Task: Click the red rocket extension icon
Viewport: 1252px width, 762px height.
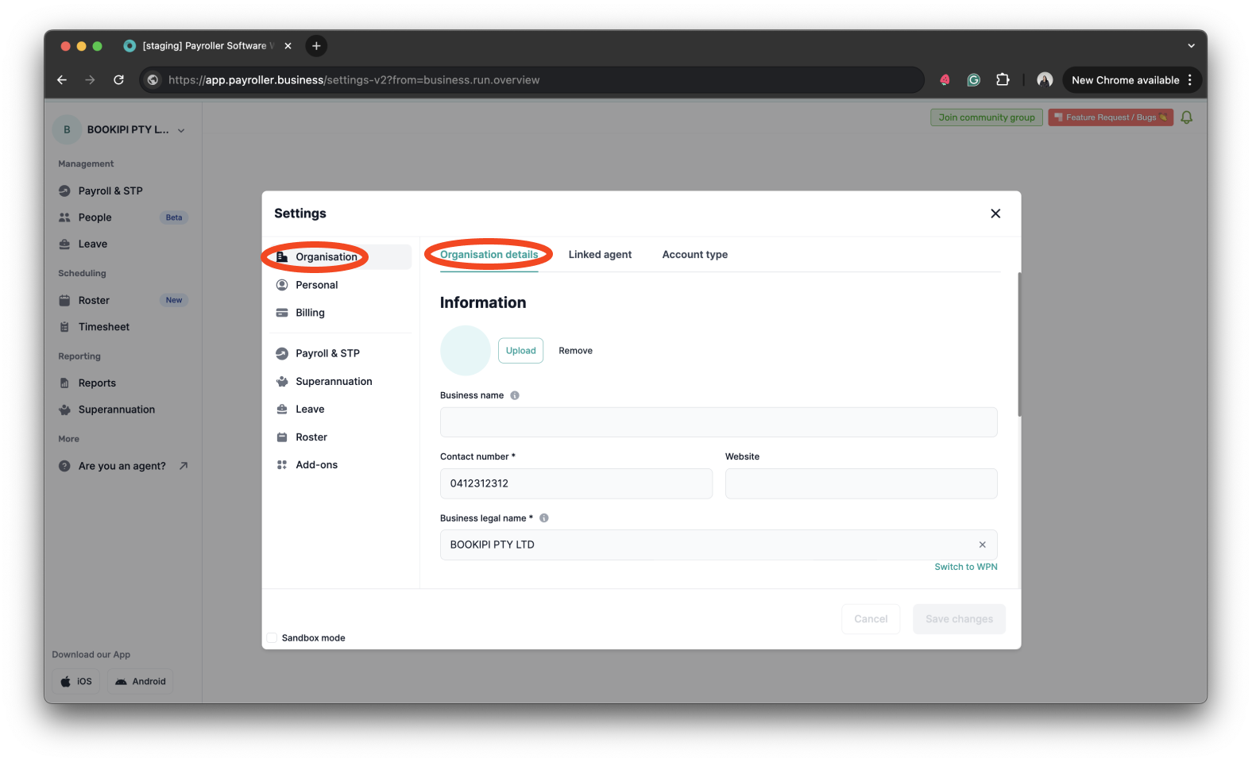Action: 945,79
